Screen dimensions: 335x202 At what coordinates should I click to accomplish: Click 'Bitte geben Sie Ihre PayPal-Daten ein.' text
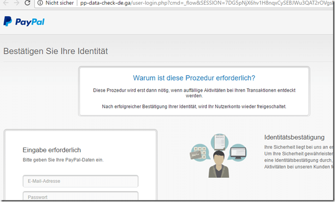click(63, 160)
